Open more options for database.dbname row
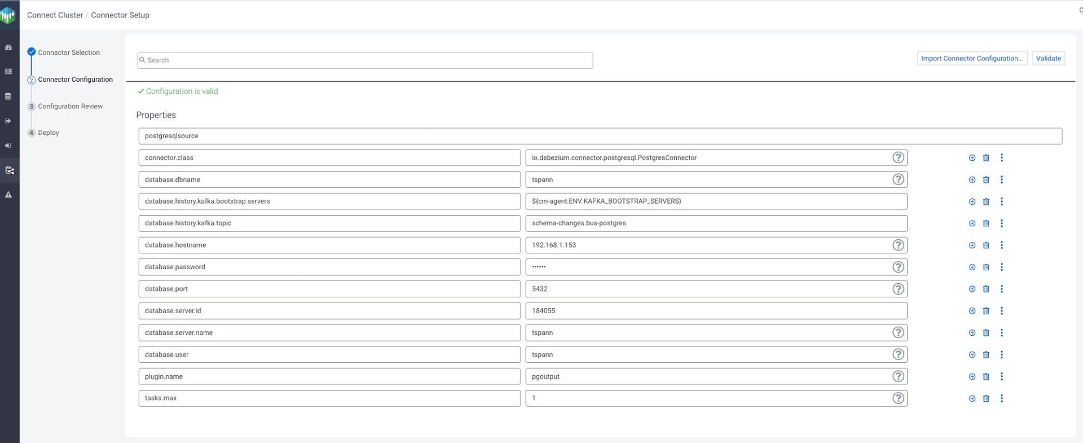Viewport: 1083px width, 443px height. [x=1002, y=179]
